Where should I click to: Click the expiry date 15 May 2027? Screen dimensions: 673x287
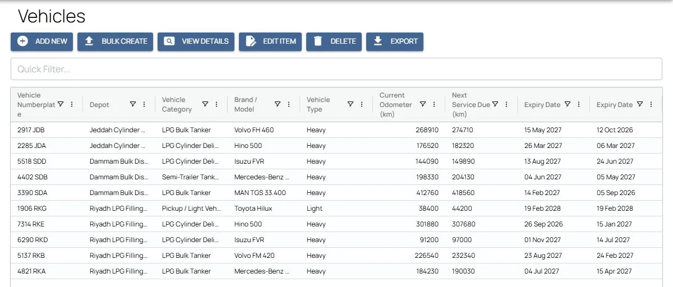point(542,130)
